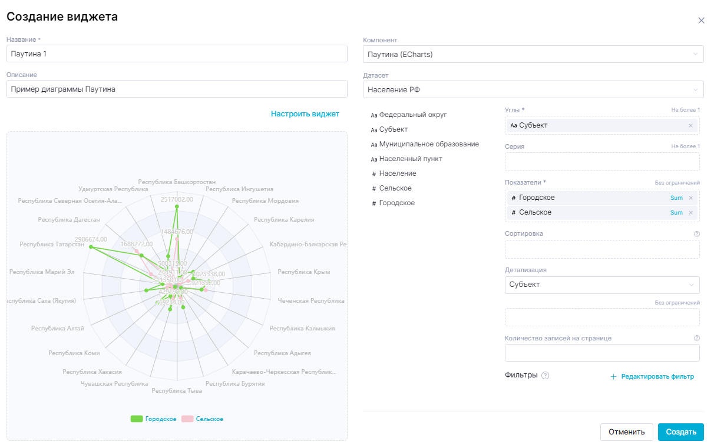The width and height of the screenshot is (714, 448).
Task: Close the widget creation dialog
Action: click(701, 21)
